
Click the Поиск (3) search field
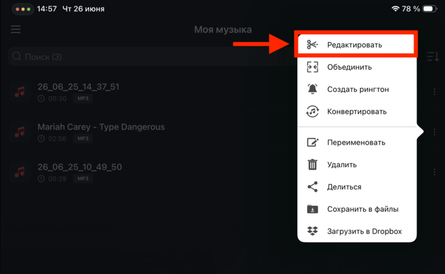coord(152,57)
